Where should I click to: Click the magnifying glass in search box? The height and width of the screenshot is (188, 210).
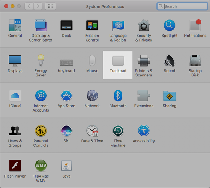point(160,6)
